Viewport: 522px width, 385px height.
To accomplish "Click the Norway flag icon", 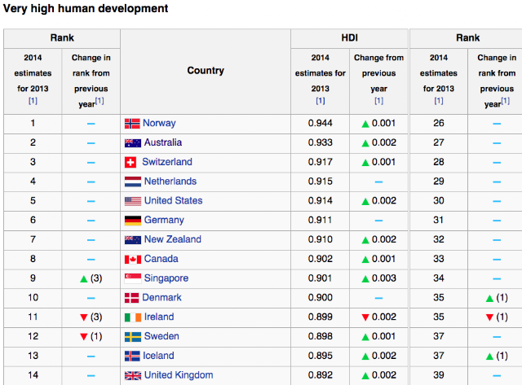I will coord(132,124).
